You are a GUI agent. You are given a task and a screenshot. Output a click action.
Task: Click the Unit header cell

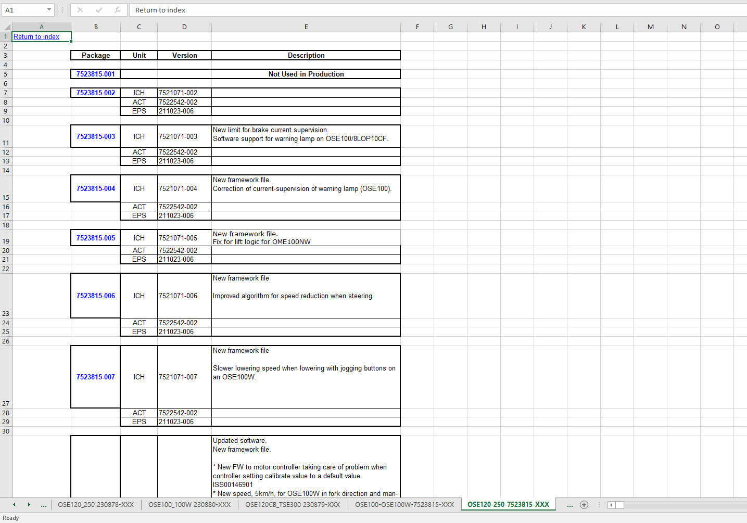139,56
